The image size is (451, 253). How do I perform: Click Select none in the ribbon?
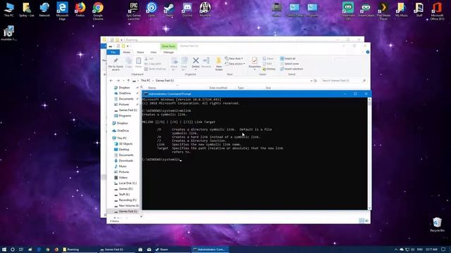[290, 64]
